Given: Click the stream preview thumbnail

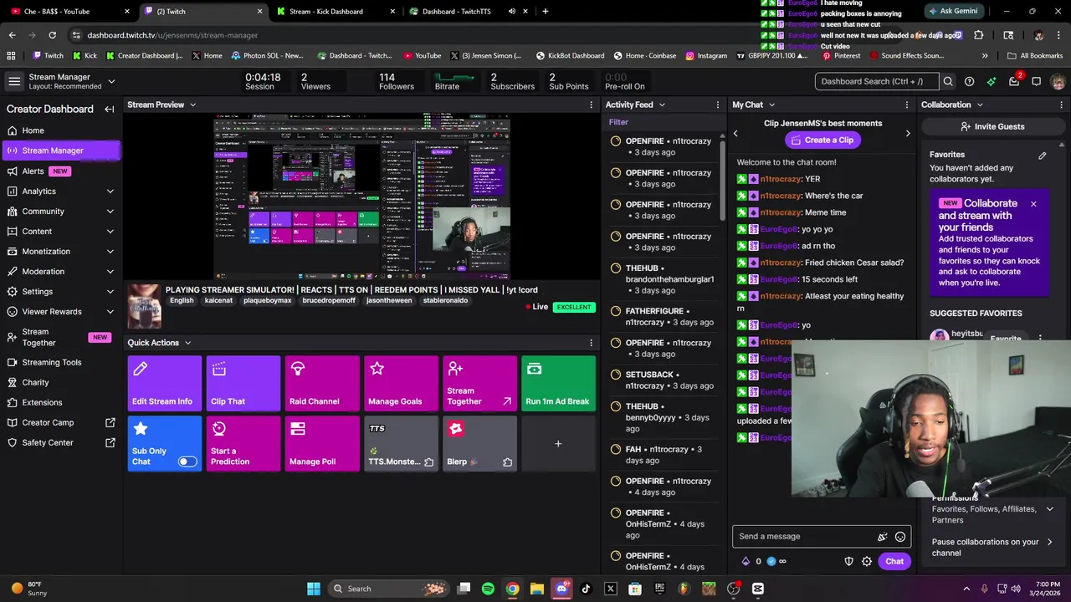Looking at the screenshot, I should [361, 197].
